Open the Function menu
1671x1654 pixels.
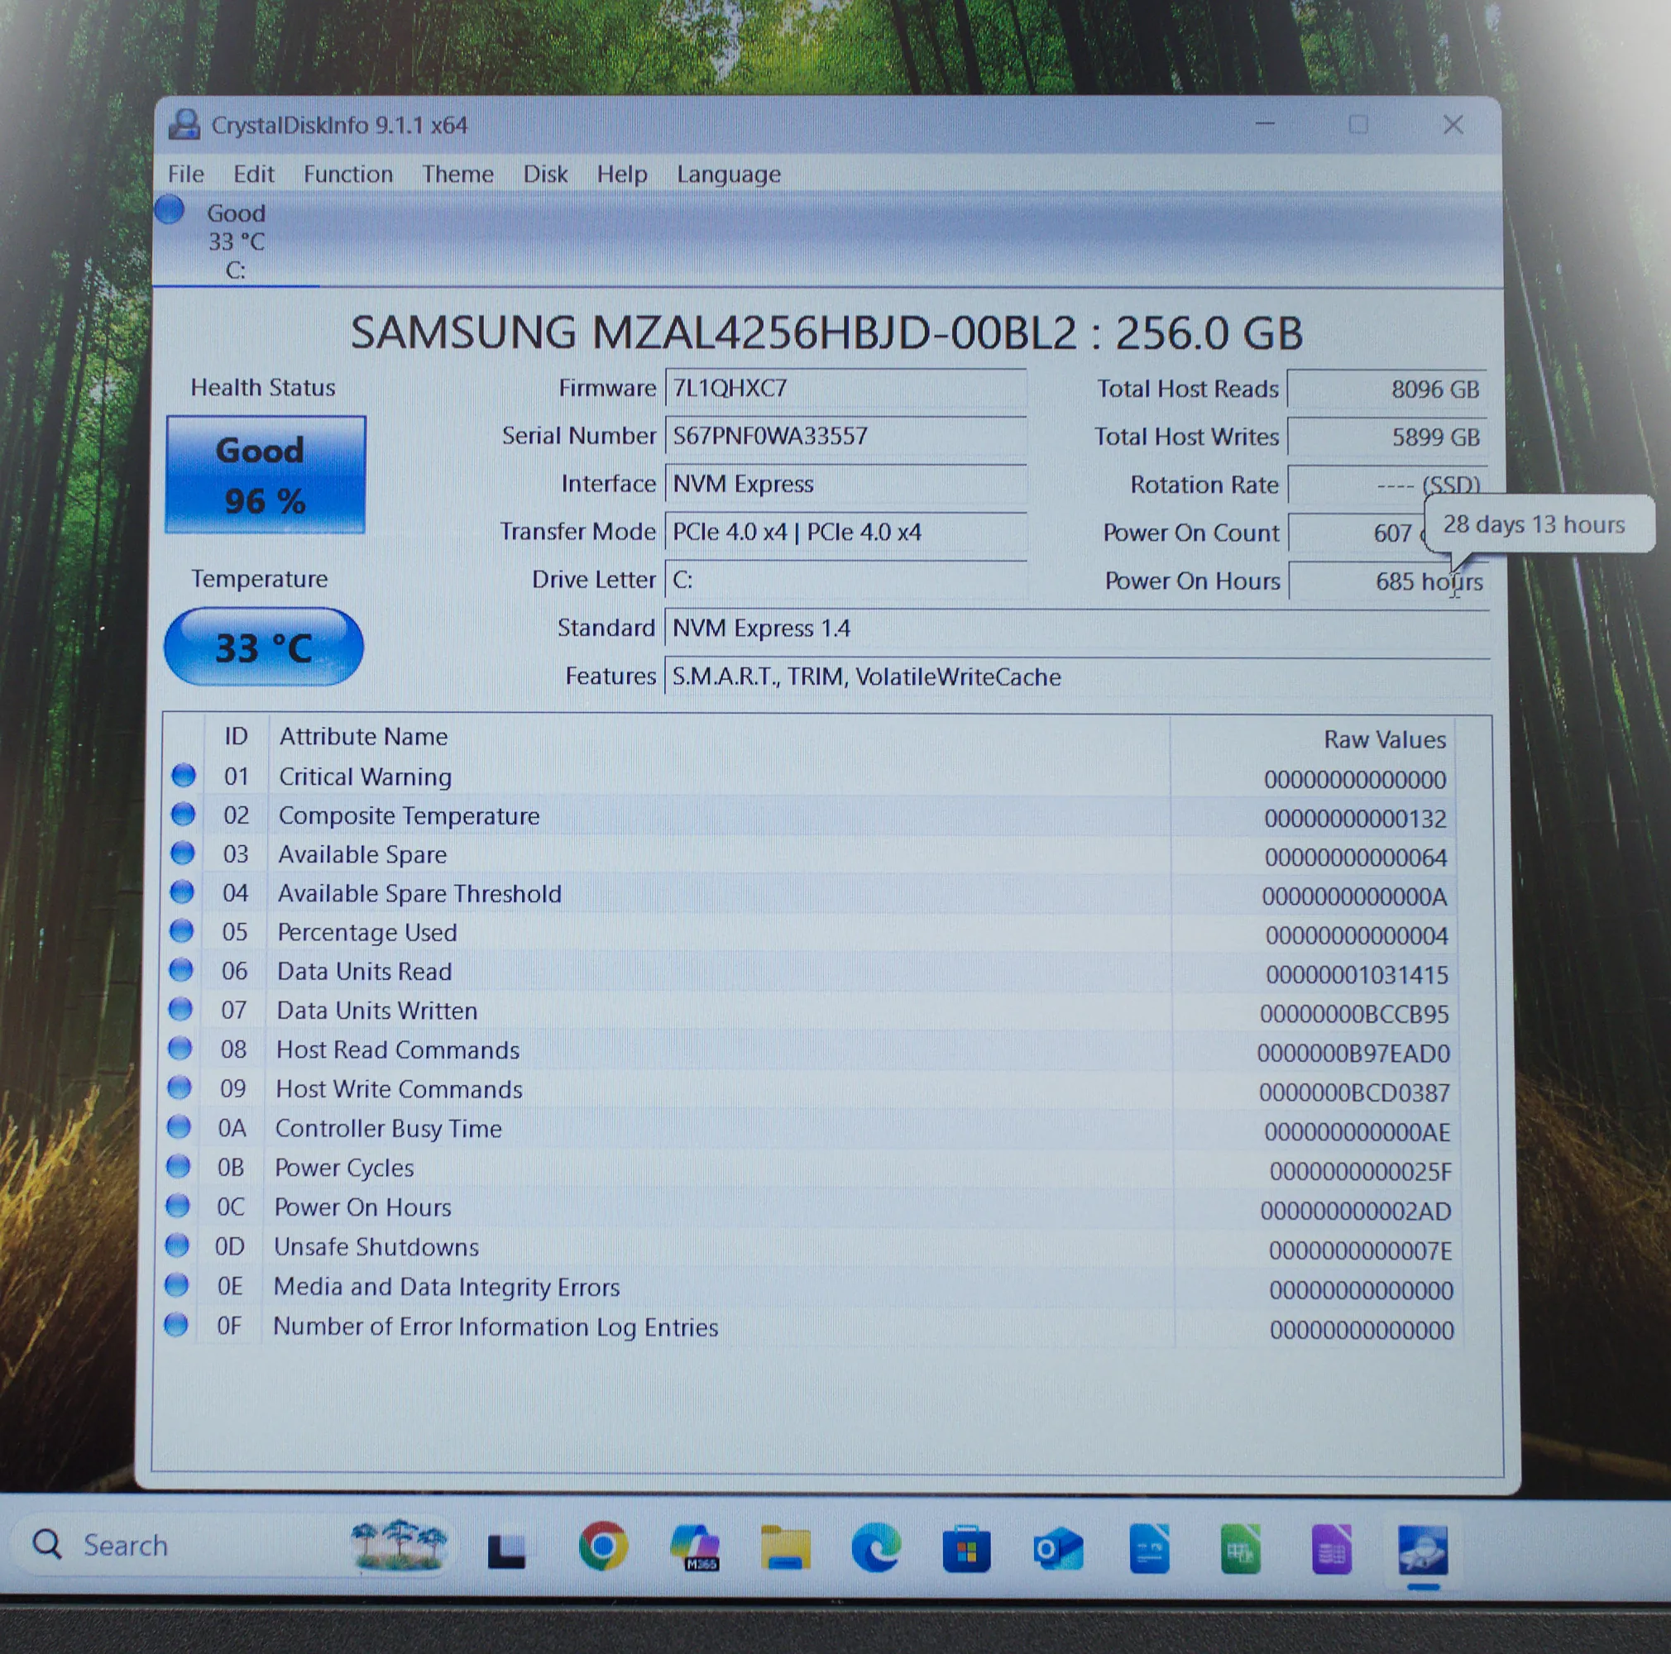click(x=347, y=174)
